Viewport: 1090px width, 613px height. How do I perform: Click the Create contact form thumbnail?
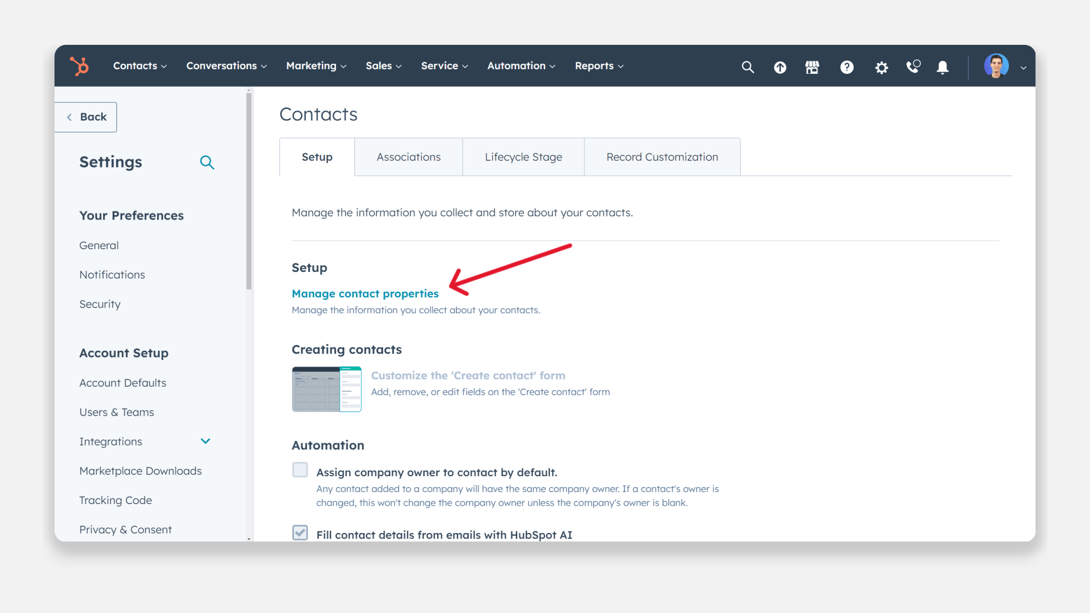pos(326,389)
